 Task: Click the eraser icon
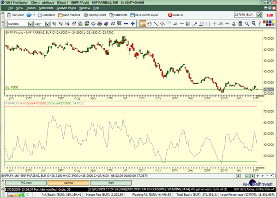coord(93,24)
